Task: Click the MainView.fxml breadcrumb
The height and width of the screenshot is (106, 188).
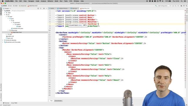Action: [x=33, y=6]
